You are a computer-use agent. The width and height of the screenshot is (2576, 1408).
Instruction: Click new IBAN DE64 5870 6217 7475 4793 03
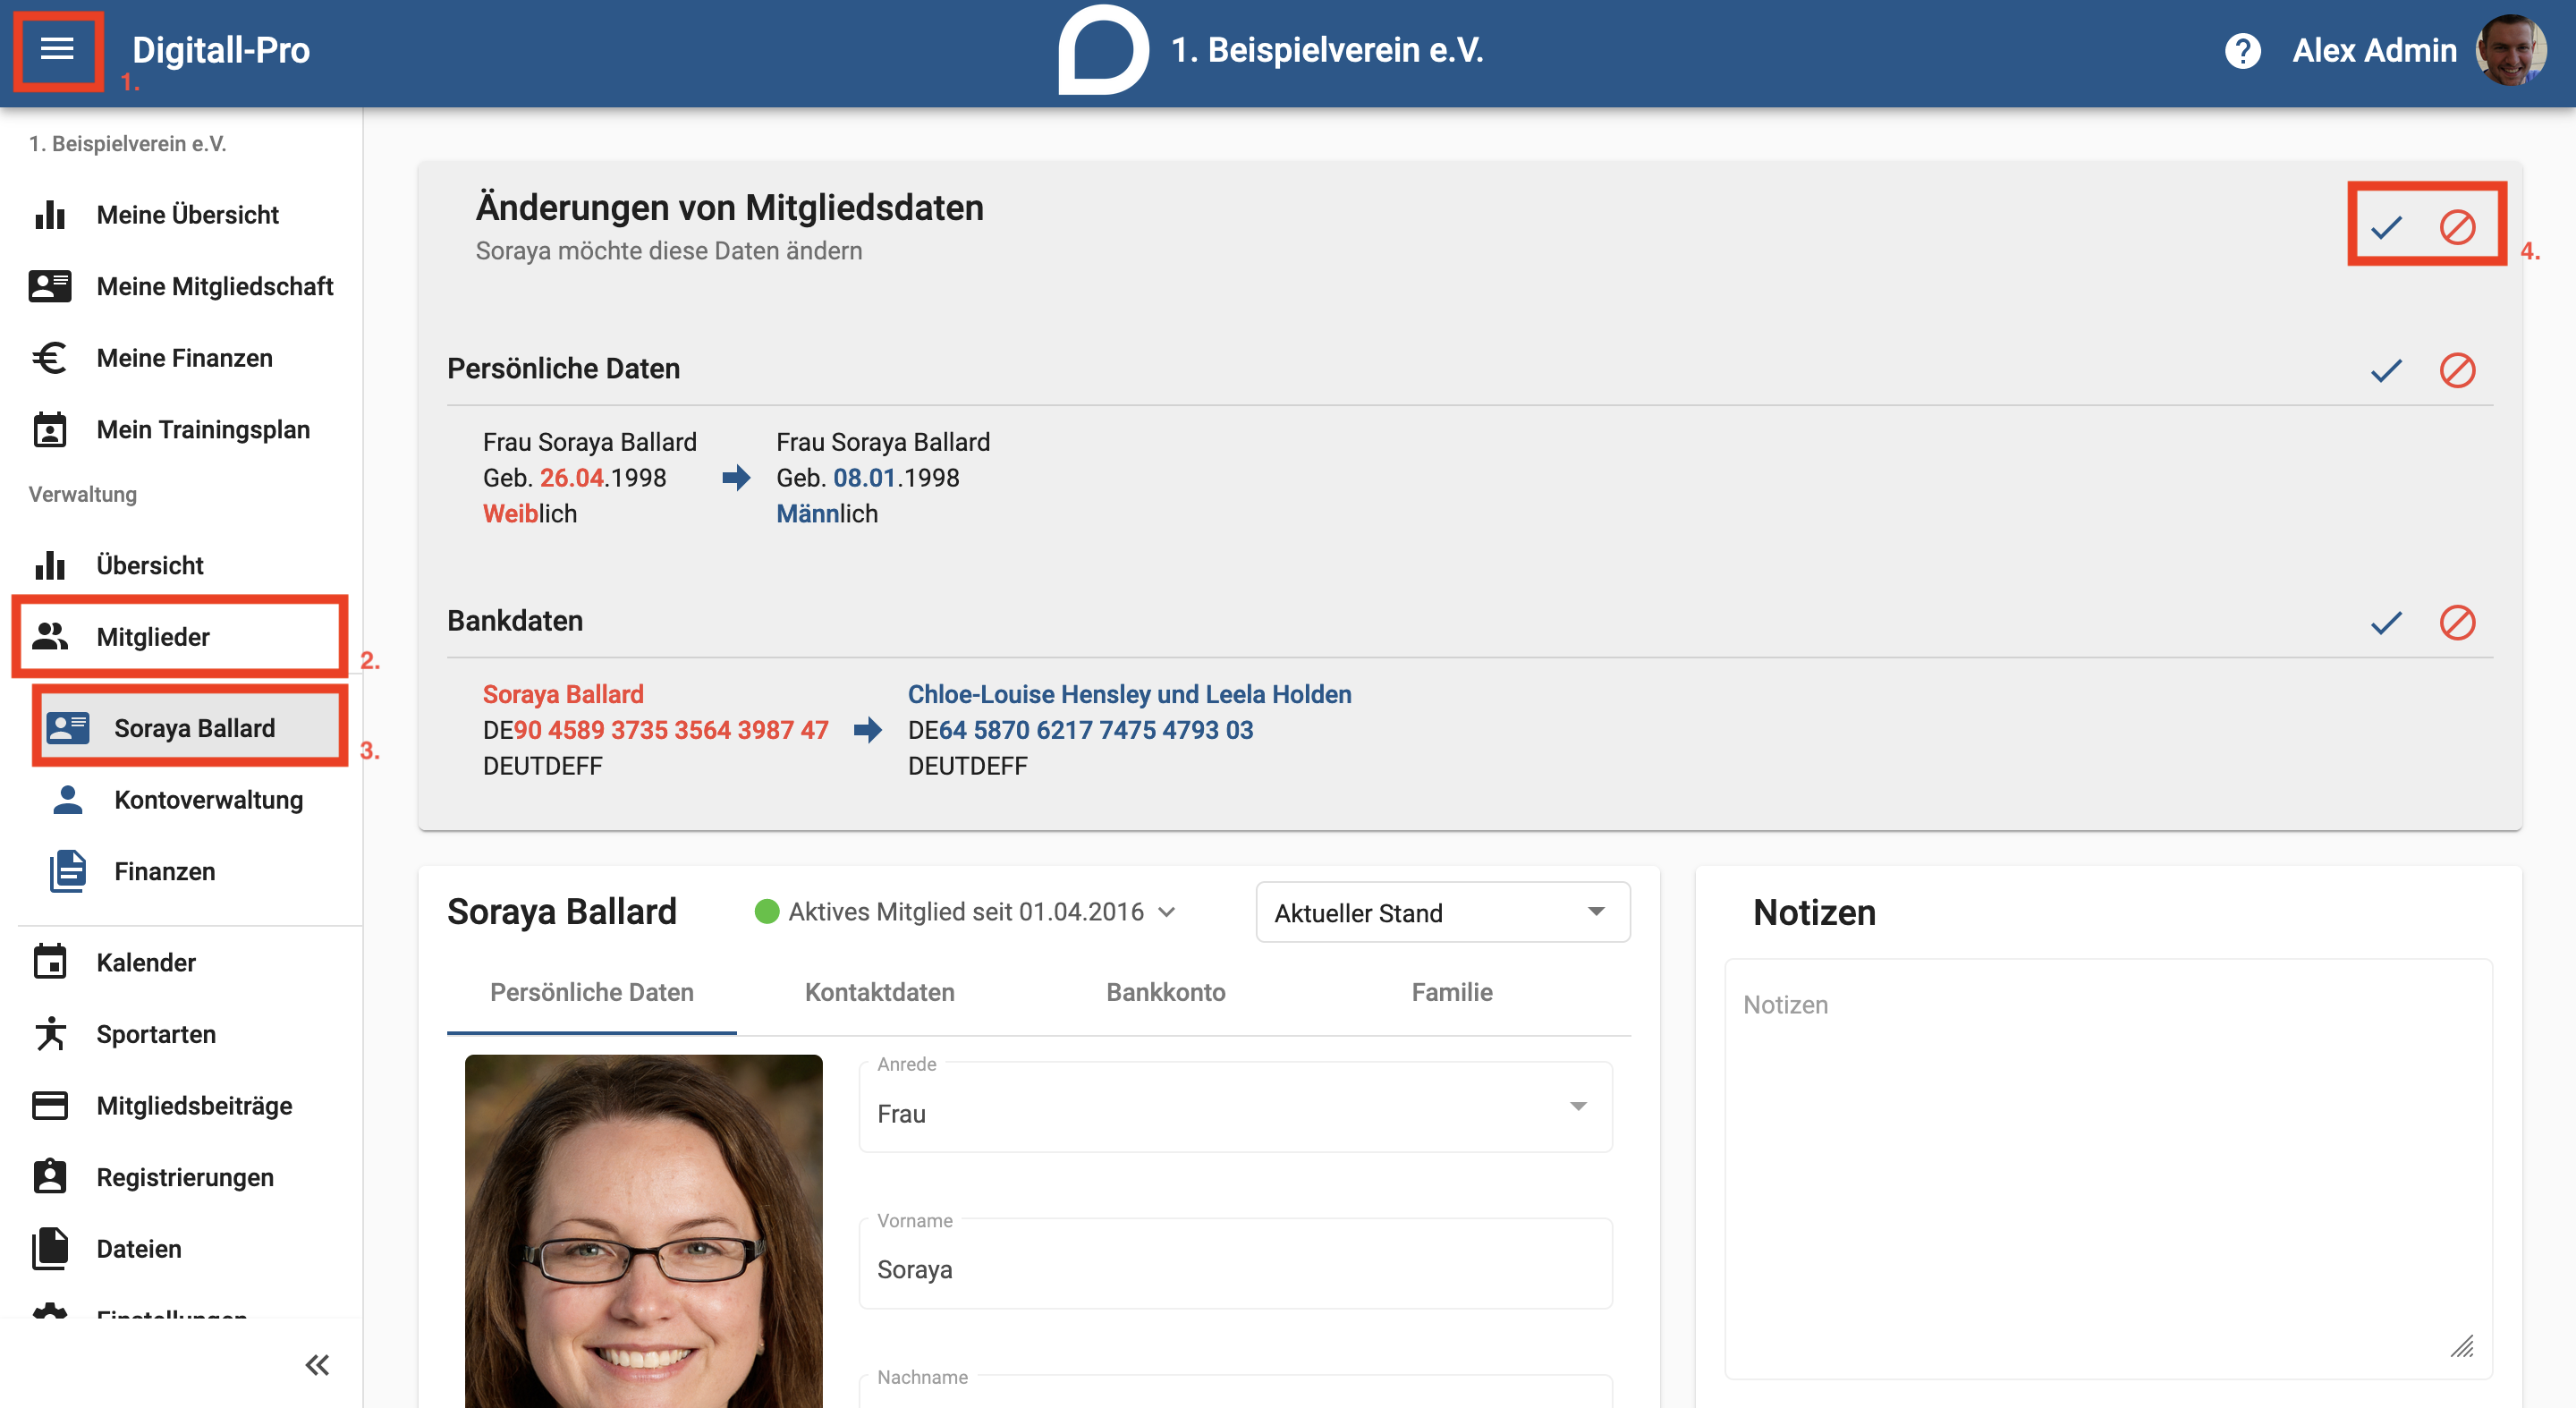(1081, 730)
